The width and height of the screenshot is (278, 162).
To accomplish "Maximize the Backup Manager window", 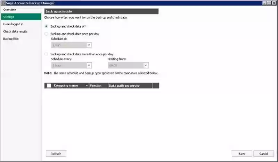I will pos(269,3).
